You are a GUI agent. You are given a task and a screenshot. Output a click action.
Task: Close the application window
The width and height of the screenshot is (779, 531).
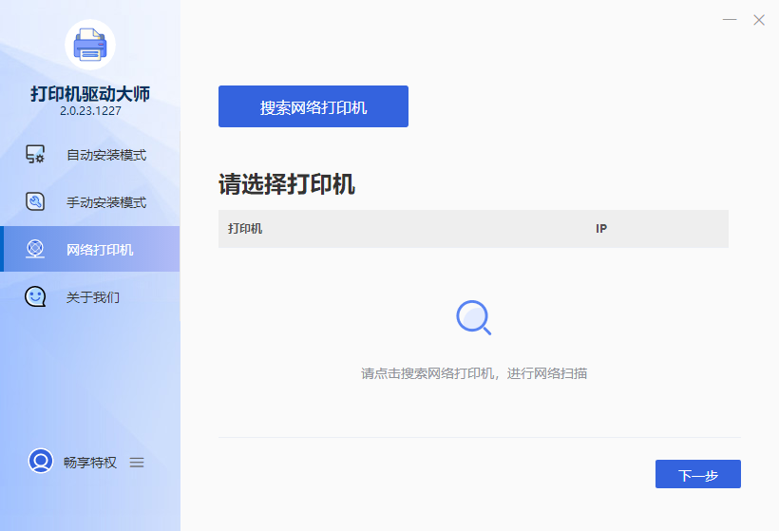(x=759, y=20)
